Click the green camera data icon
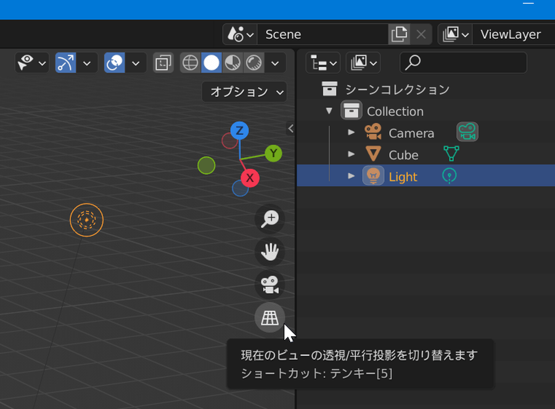The height and width of the screenshot is (409, 555). click(x=467, y=132)
